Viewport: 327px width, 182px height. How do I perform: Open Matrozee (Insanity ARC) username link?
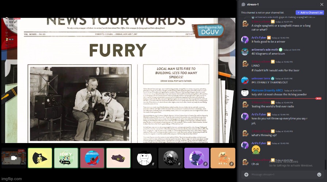click(x=267, y=90)
